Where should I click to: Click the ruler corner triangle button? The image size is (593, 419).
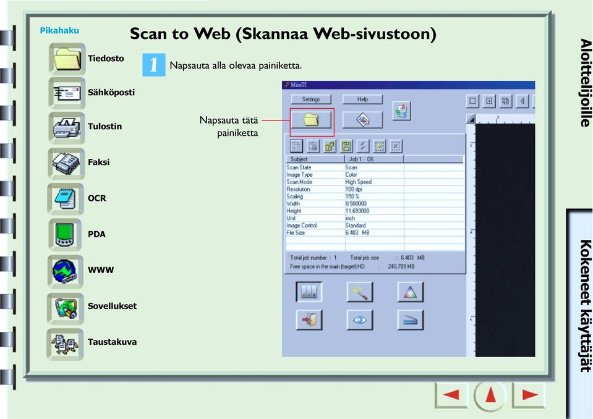click(471, 119)
